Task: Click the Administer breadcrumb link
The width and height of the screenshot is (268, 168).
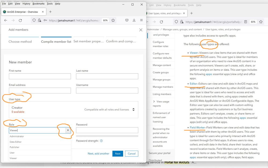Action: [x=153, y=29]
